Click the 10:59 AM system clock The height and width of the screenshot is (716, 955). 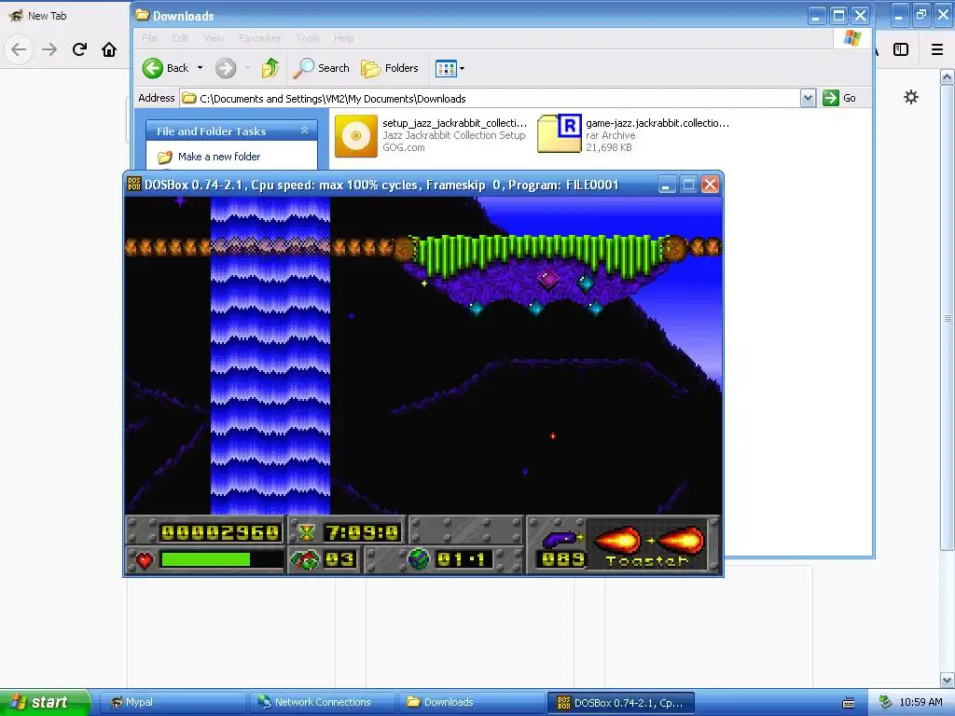(920, 702)
